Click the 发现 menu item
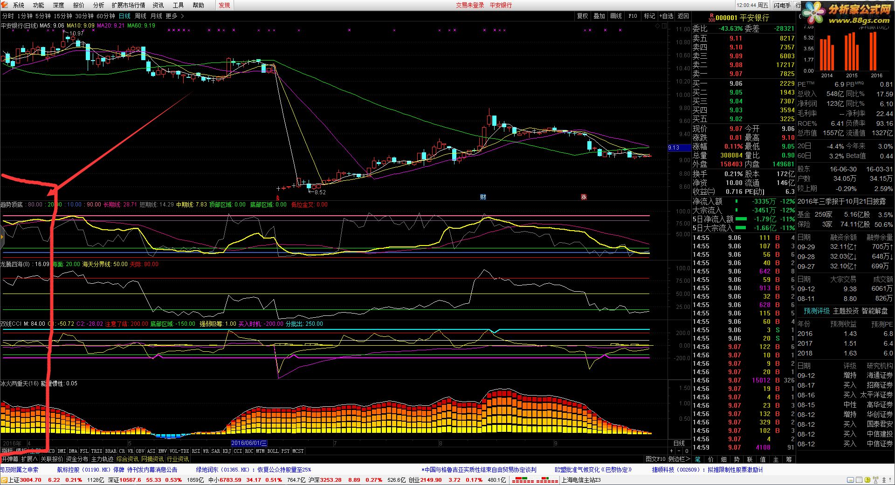The width and height of the screenshot is (895, 485). tap(224, 5)
